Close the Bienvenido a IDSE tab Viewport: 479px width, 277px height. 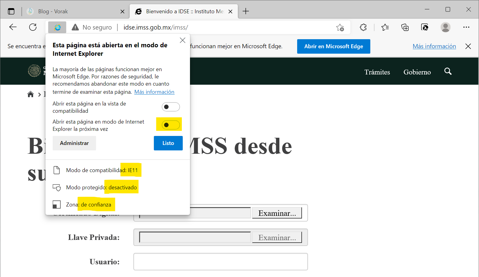230,11
